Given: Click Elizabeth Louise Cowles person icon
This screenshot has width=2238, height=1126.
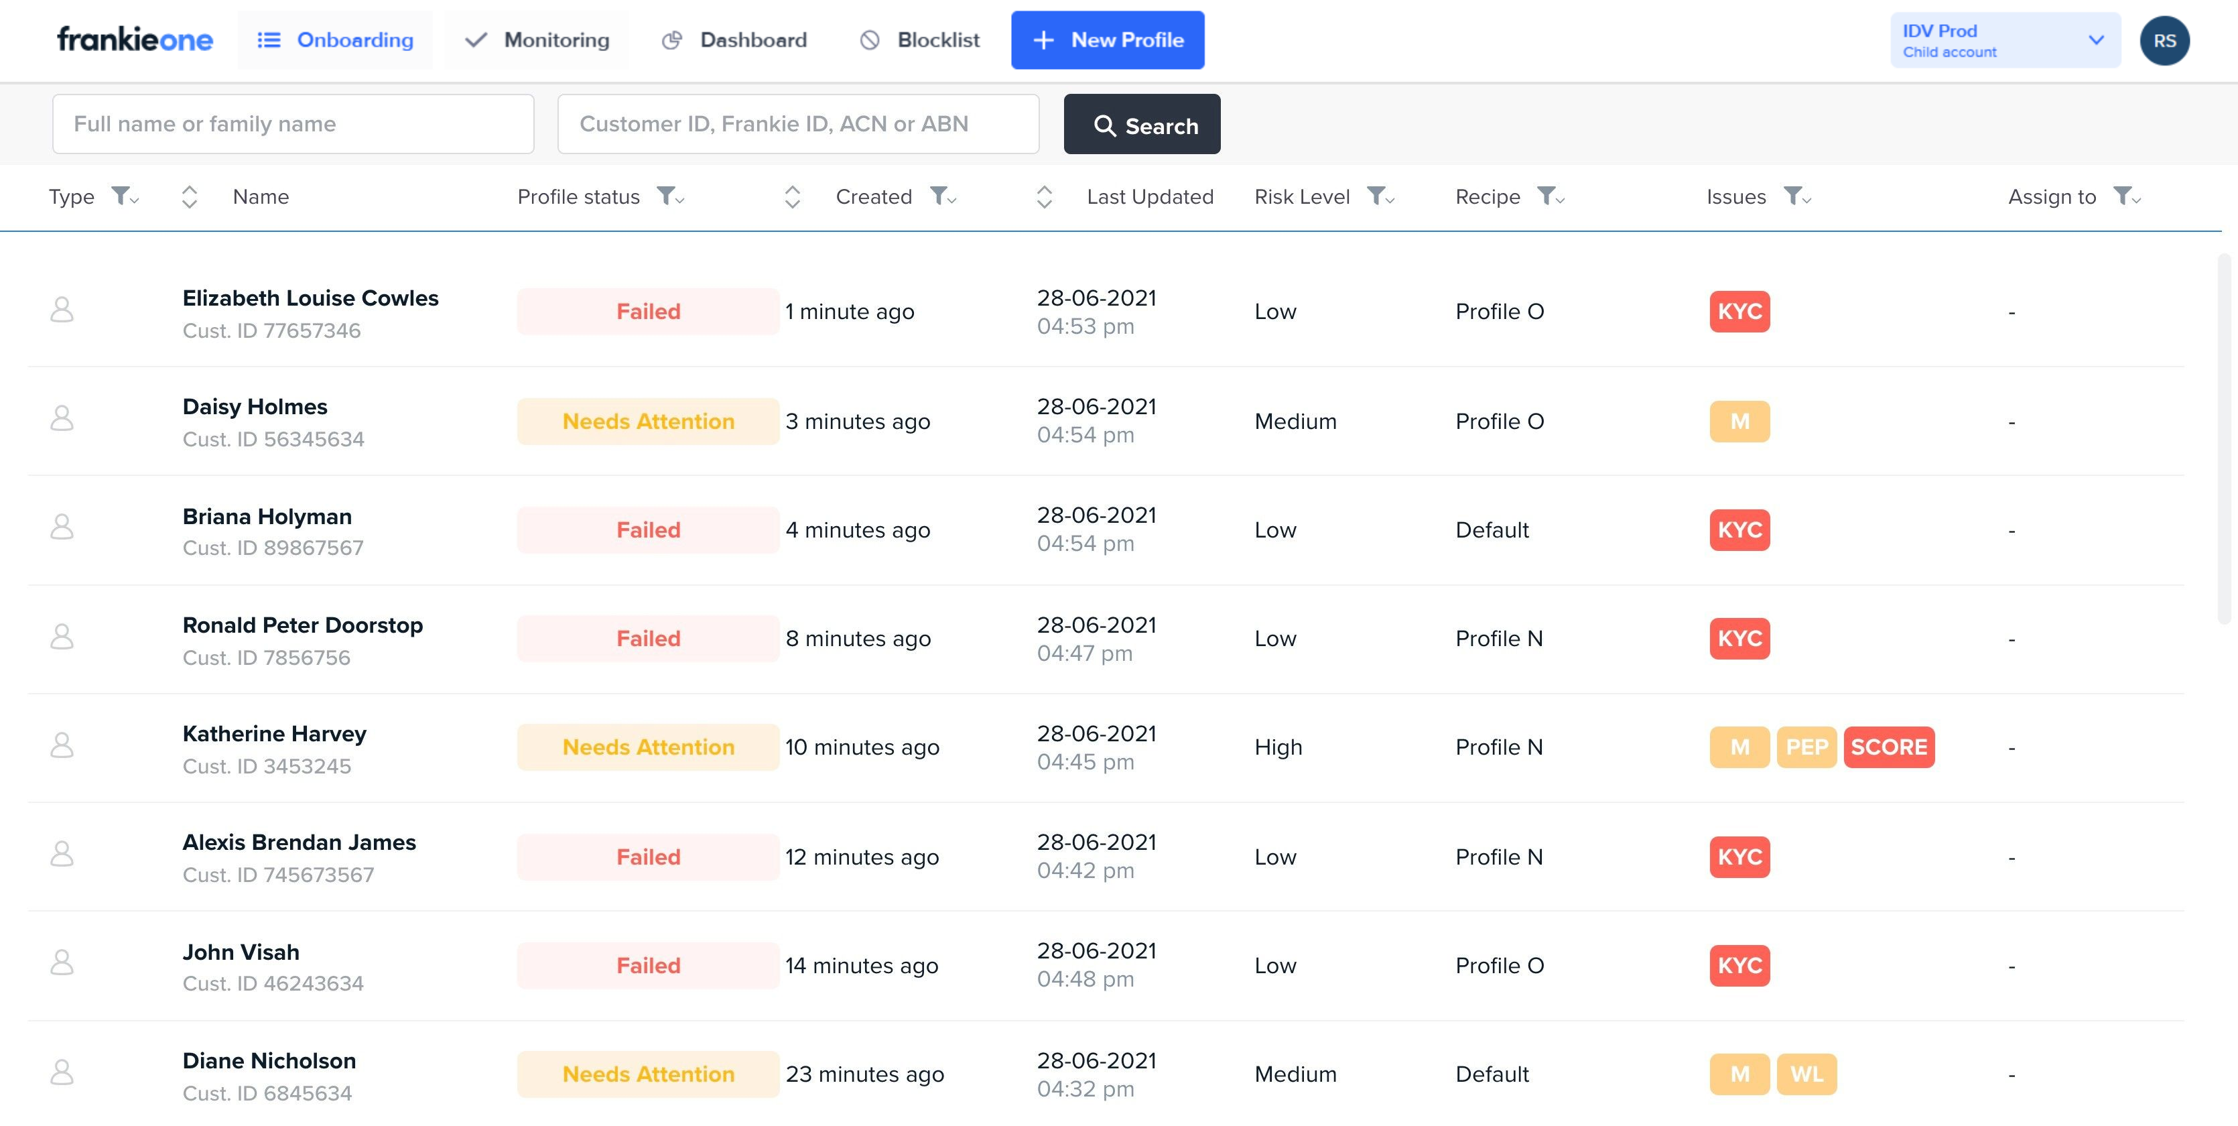Looking at the screenshot, I should click(62, 310).
